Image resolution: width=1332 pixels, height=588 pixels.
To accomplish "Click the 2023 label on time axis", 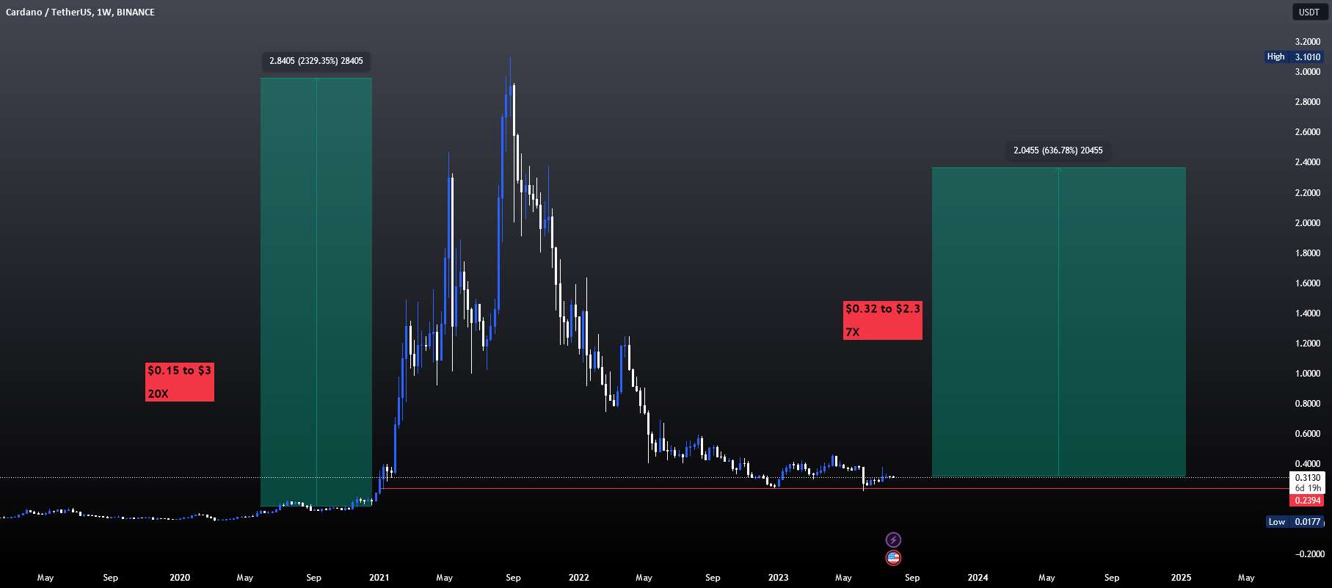I will pyautogui.click(x=779, y=578).
